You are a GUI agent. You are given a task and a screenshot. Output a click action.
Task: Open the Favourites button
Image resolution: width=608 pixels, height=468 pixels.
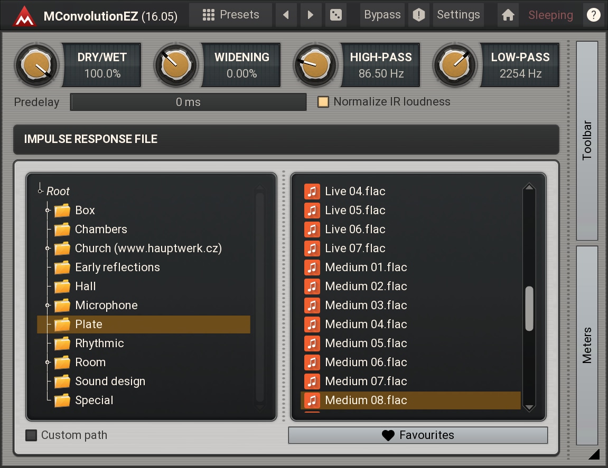click(418, 435)
